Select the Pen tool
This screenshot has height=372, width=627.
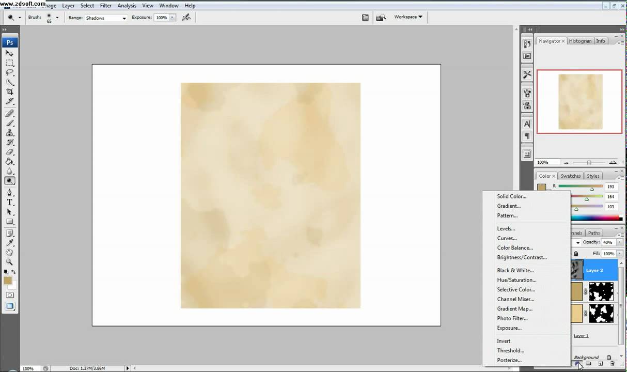[x=9, y=193]
